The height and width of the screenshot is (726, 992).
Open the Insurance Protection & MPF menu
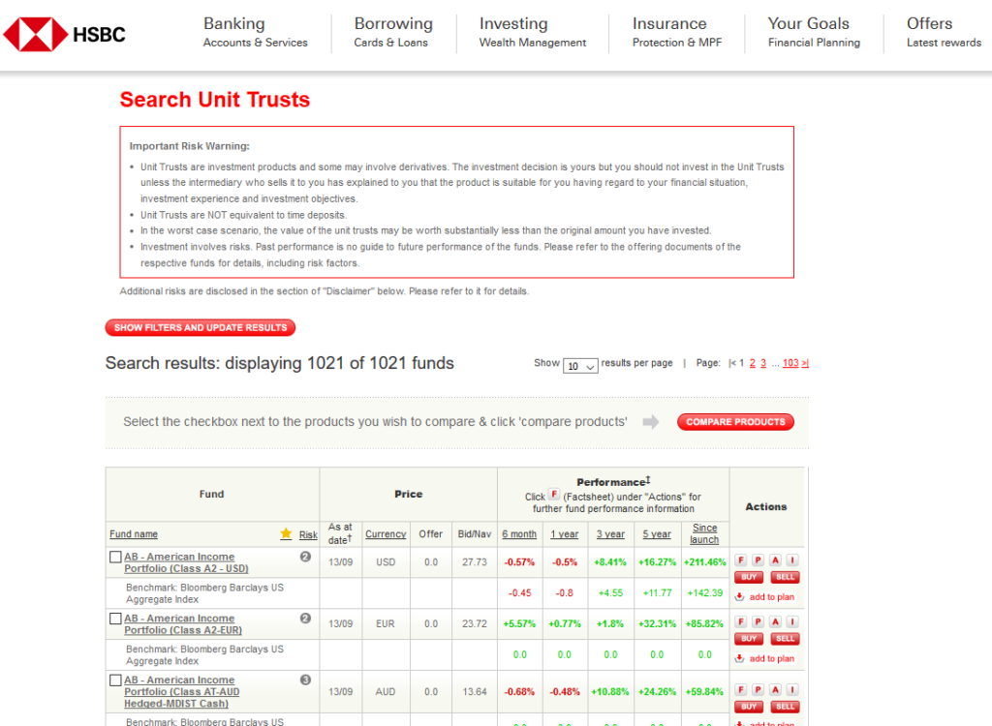point(676,32)
